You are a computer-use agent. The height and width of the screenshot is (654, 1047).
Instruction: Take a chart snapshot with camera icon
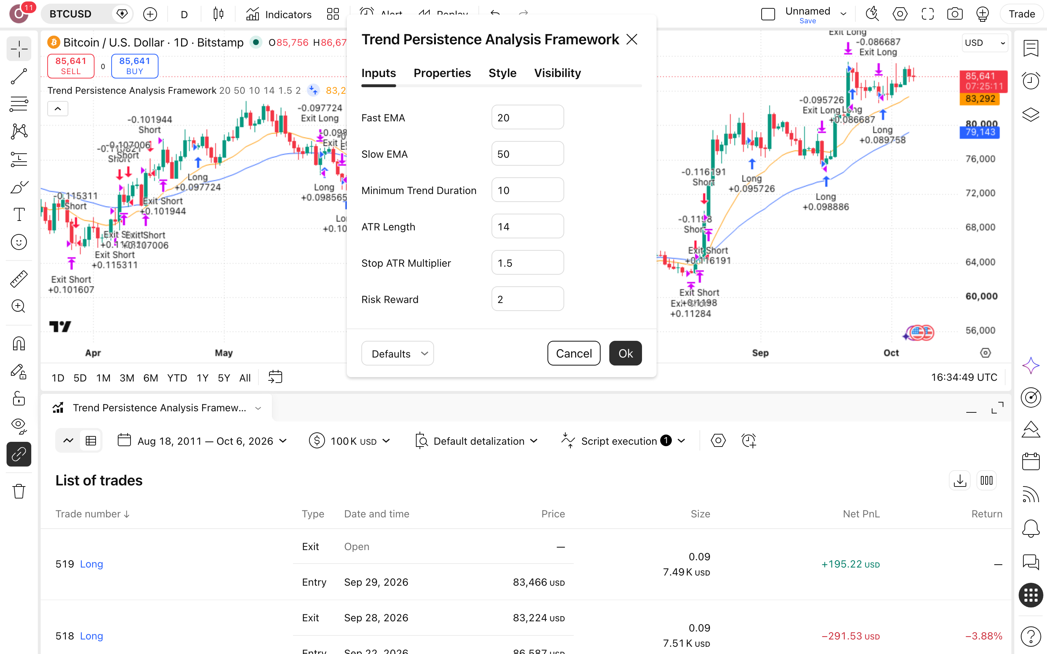[954, 14]
